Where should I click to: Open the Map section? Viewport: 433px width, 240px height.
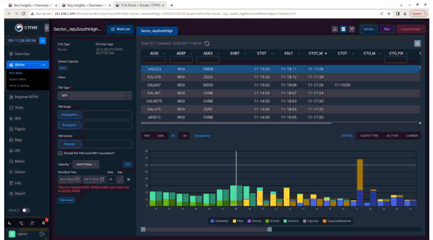(18, 140)
